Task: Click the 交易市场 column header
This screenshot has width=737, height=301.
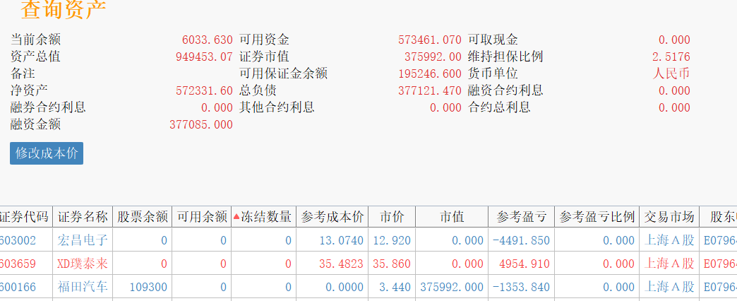Action: 669,217
